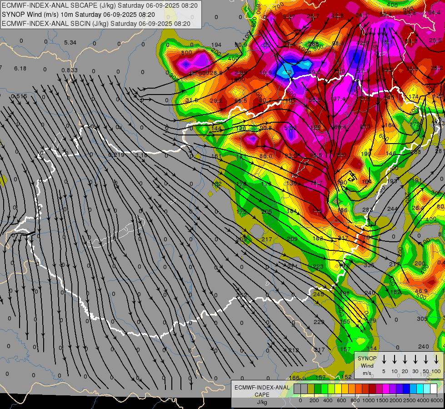Click the map value 271
Screen dimensions: 445x409
[x=292, y=266]
